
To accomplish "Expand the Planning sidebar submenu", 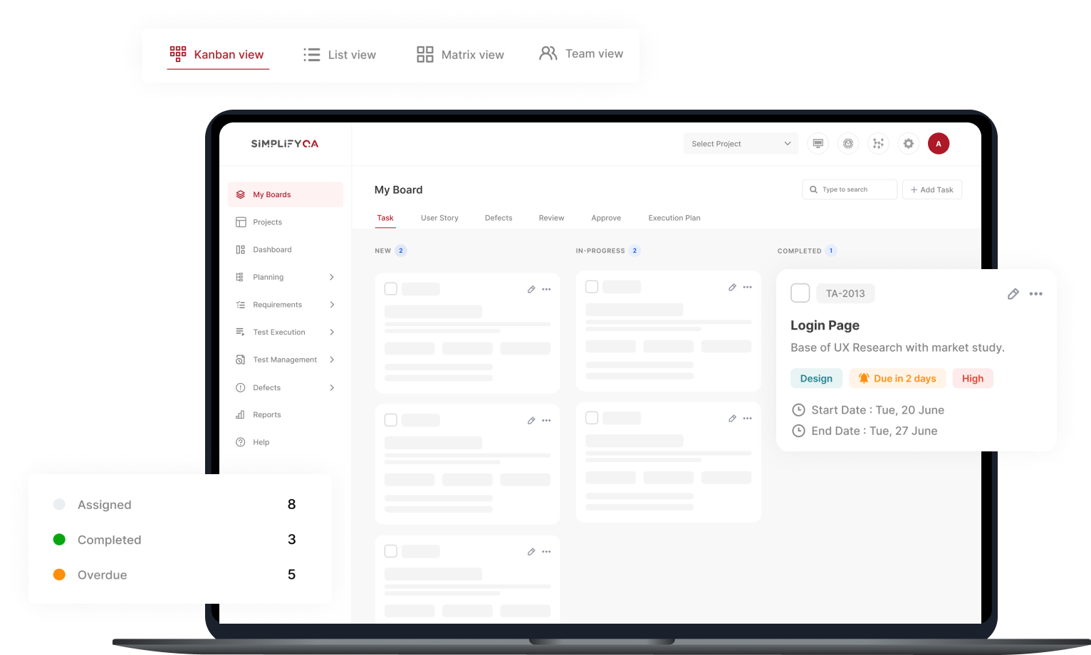I will (332, 277).
